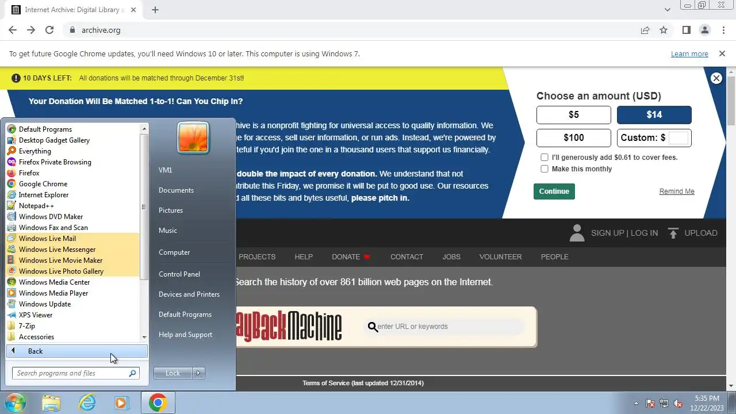Open Notepad++ from the Start menu
The image size is (736, 414).
[36, 206]
